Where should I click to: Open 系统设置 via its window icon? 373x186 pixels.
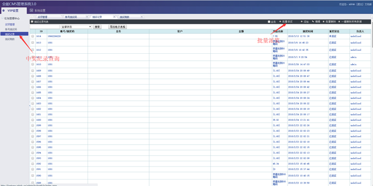[x=31, y=10]
